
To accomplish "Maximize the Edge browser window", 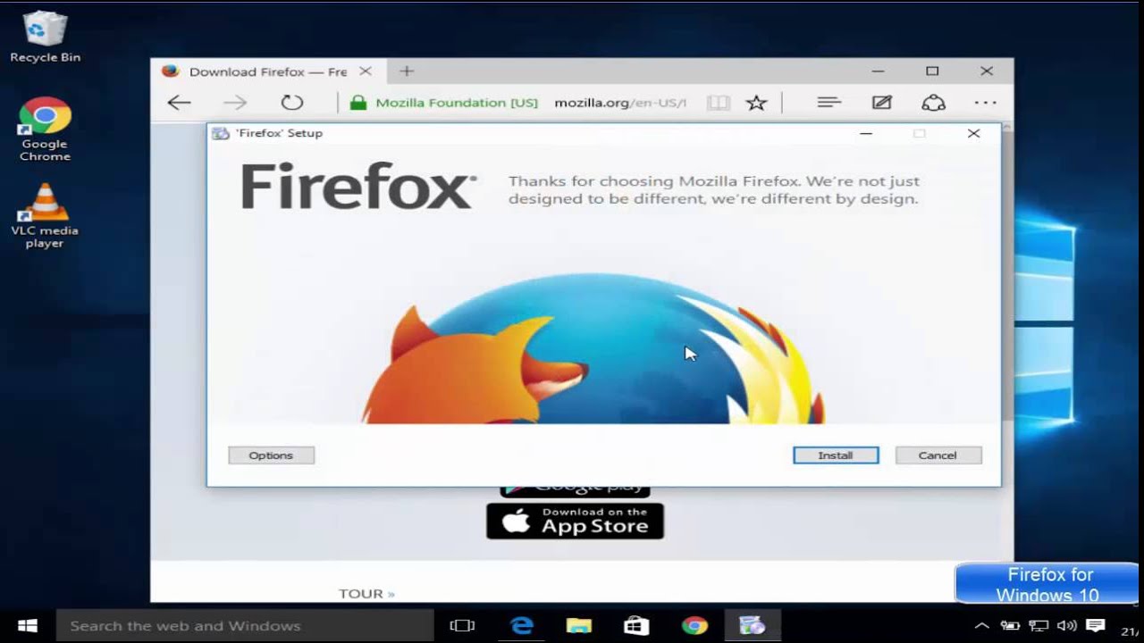I will coord(932,71).
